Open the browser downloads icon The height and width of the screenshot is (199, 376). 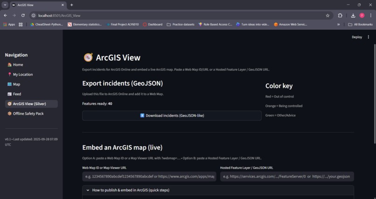click(353, 15)
